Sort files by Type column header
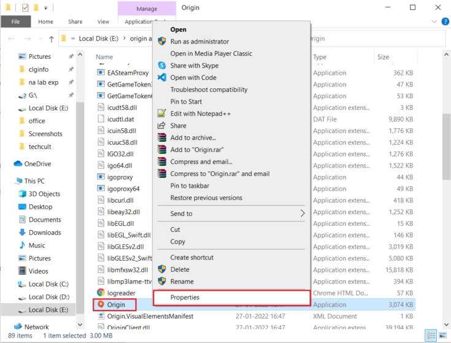 click(320, 57)
